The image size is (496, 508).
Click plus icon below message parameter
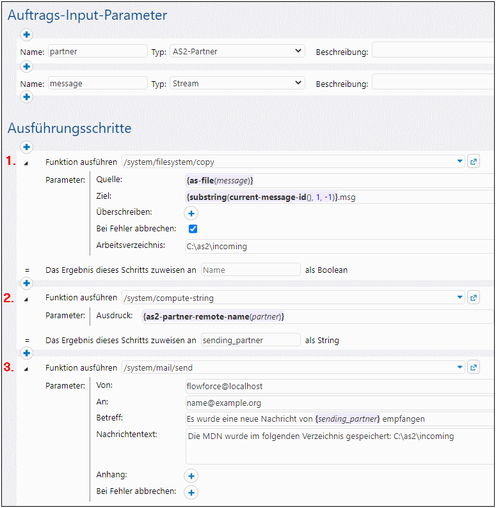[26, 97]
